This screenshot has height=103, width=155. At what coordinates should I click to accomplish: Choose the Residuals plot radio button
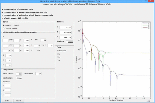click(x=62, y=51)
